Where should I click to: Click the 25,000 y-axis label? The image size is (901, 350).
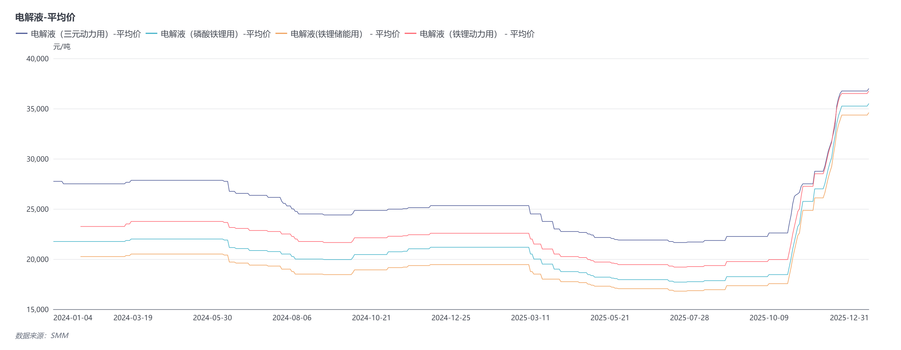click(37, 209)
